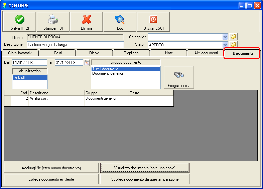This screenshot has height=189, width=263.
Task: Save the cantiere with Salva (F12)
Action: point(20,22)
